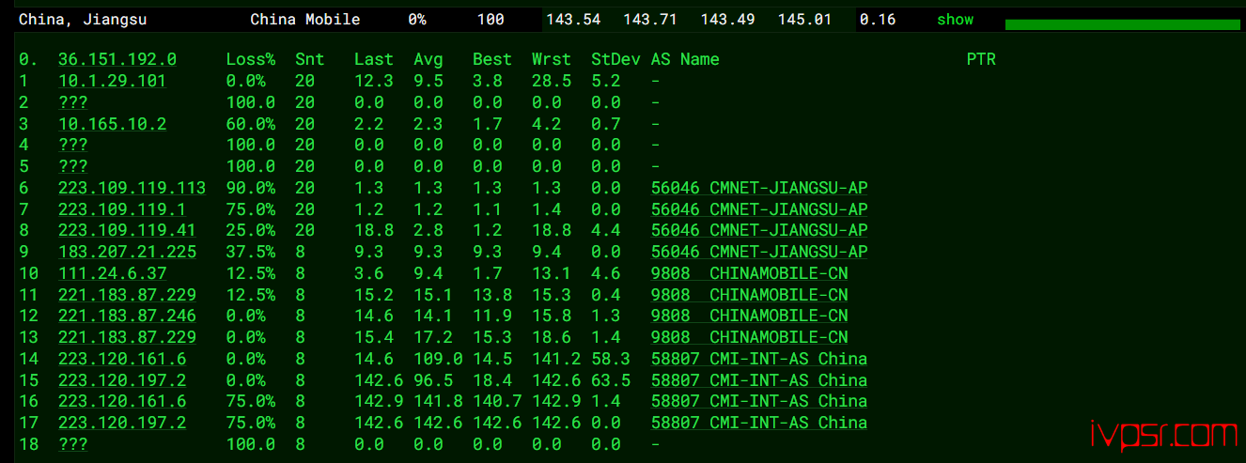The width and height of the screenshot is (1246, 463).
Task: Click the 28.5 worst value on hop 1
Action: point(552,81)
